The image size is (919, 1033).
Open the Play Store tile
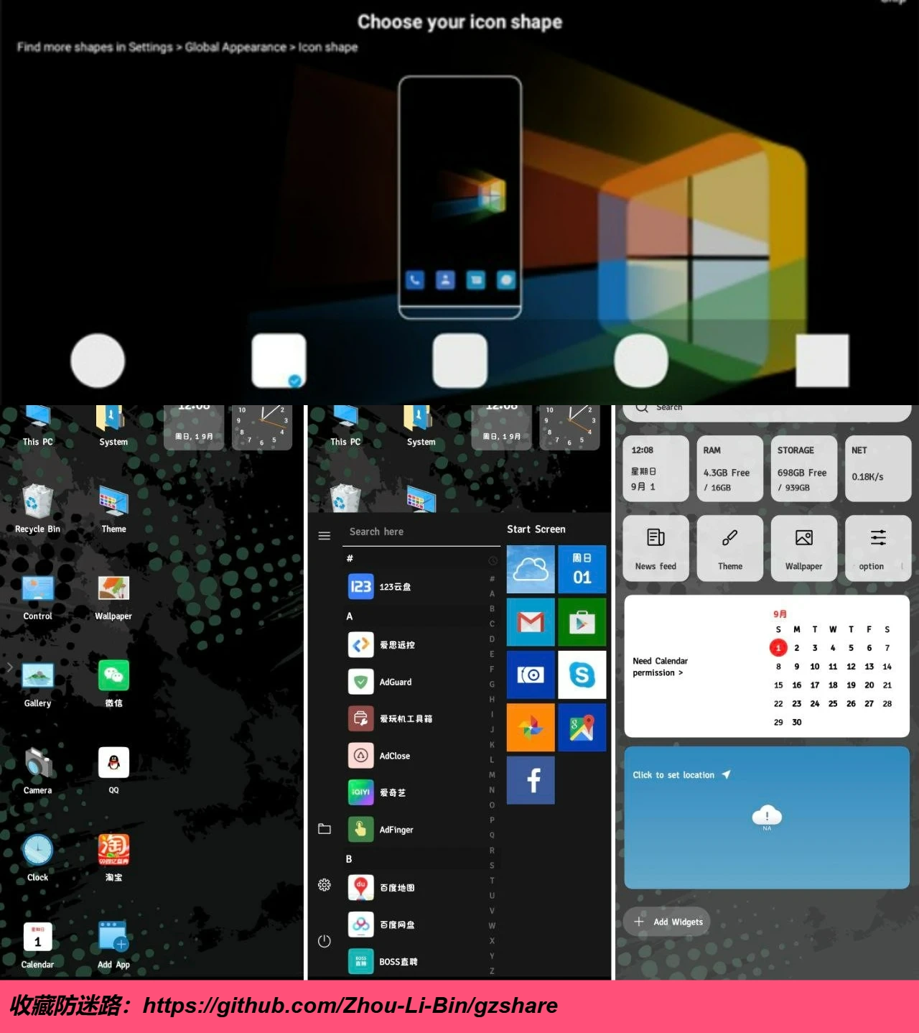point(582,622)
